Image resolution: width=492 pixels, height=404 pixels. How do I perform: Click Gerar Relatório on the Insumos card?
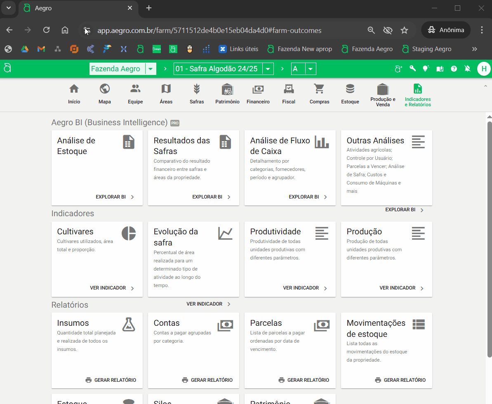coord(111,380)
